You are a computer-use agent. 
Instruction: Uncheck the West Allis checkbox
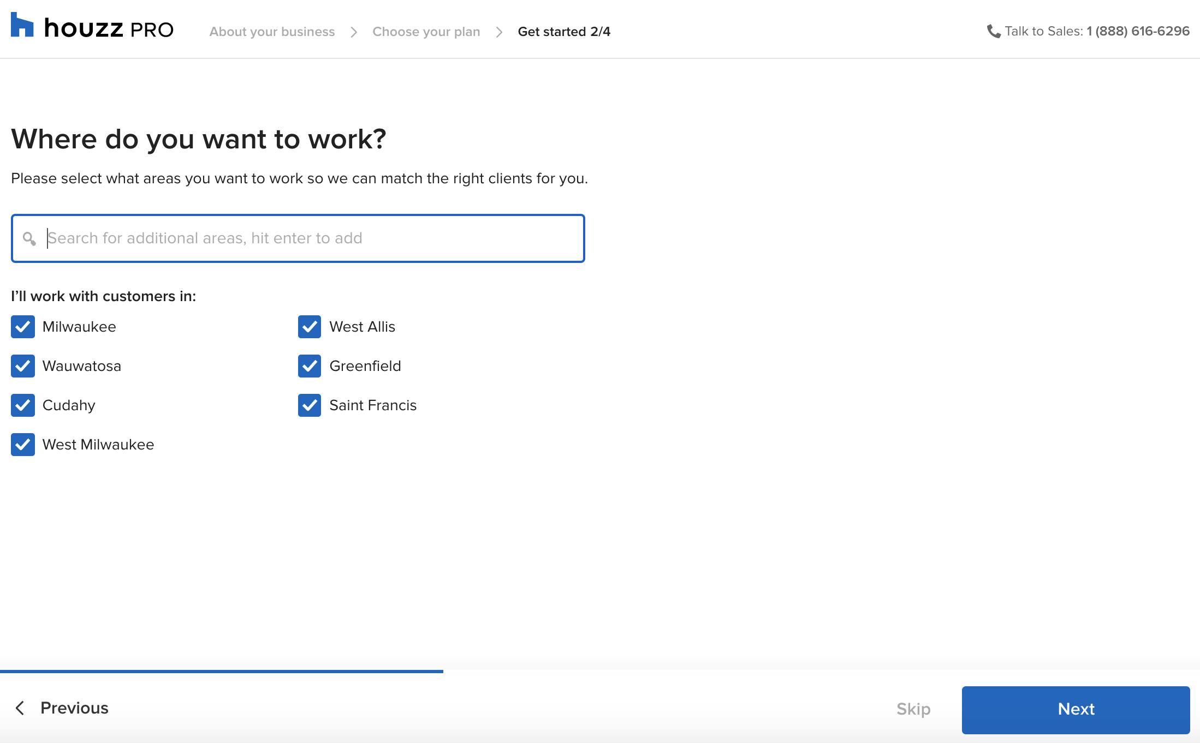[x=310, y=327]
